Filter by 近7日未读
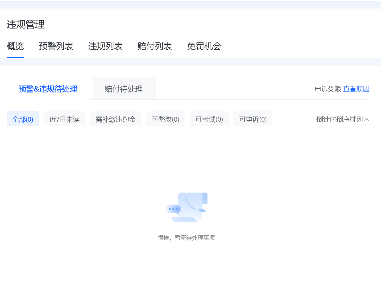381x286 pixels. pyautogui.click(x=64, y=119)
